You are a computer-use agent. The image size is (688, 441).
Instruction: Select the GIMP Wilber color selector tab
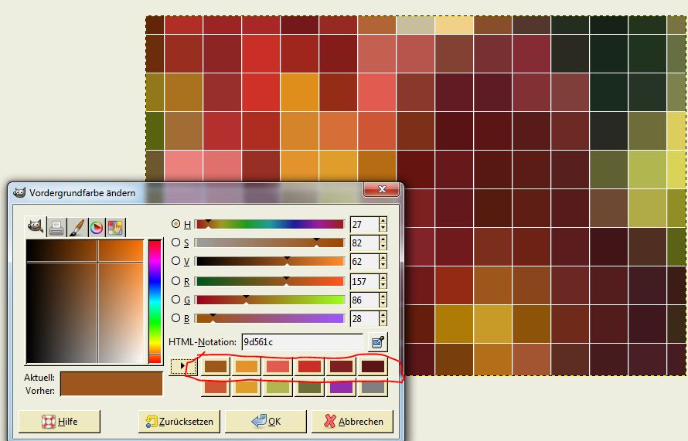point(36,226)
